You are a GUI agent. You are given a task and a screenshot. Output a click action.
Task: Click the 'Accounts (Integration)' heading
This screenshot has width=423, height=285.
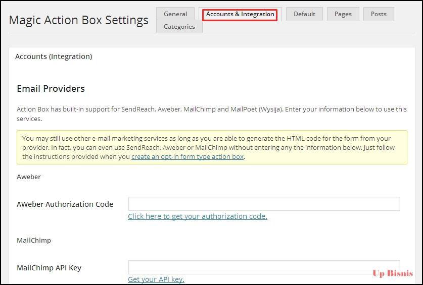(x=54, y=56)
